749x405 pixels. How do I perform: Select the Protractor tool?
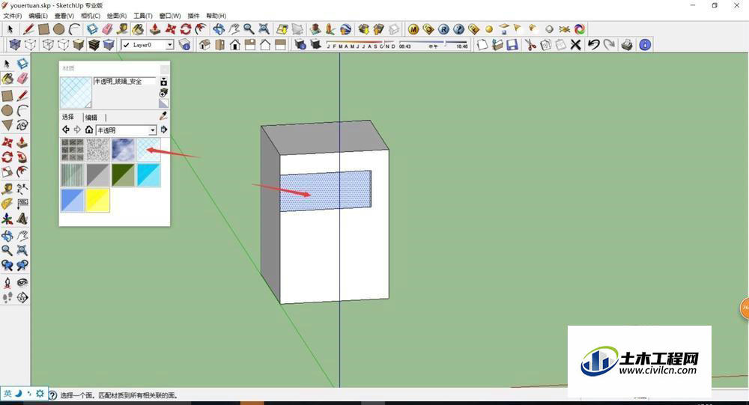(7, 204)
